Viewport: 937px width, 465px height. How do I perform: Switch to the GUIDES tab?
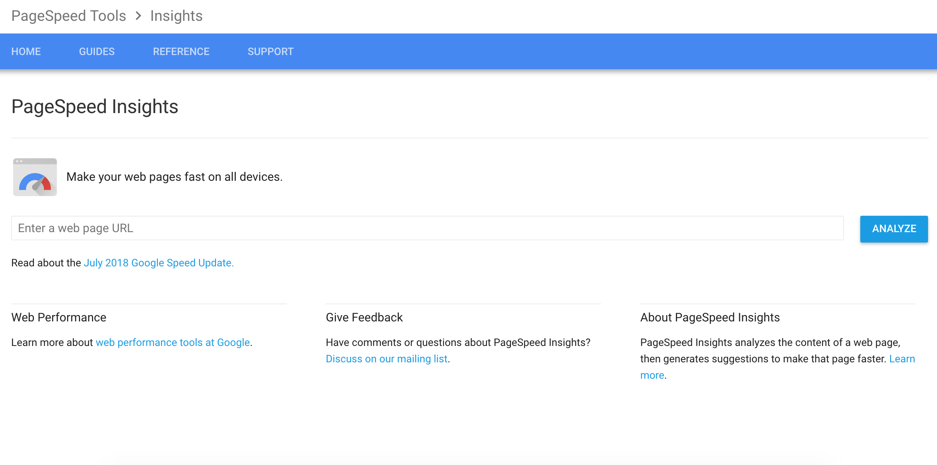(x=97, y=51)
